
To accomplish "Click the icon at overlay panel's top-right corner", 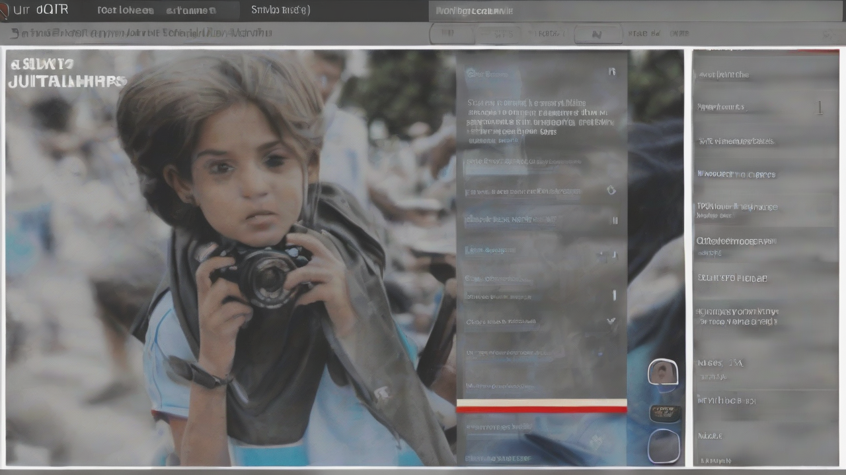I will (612, 71).
